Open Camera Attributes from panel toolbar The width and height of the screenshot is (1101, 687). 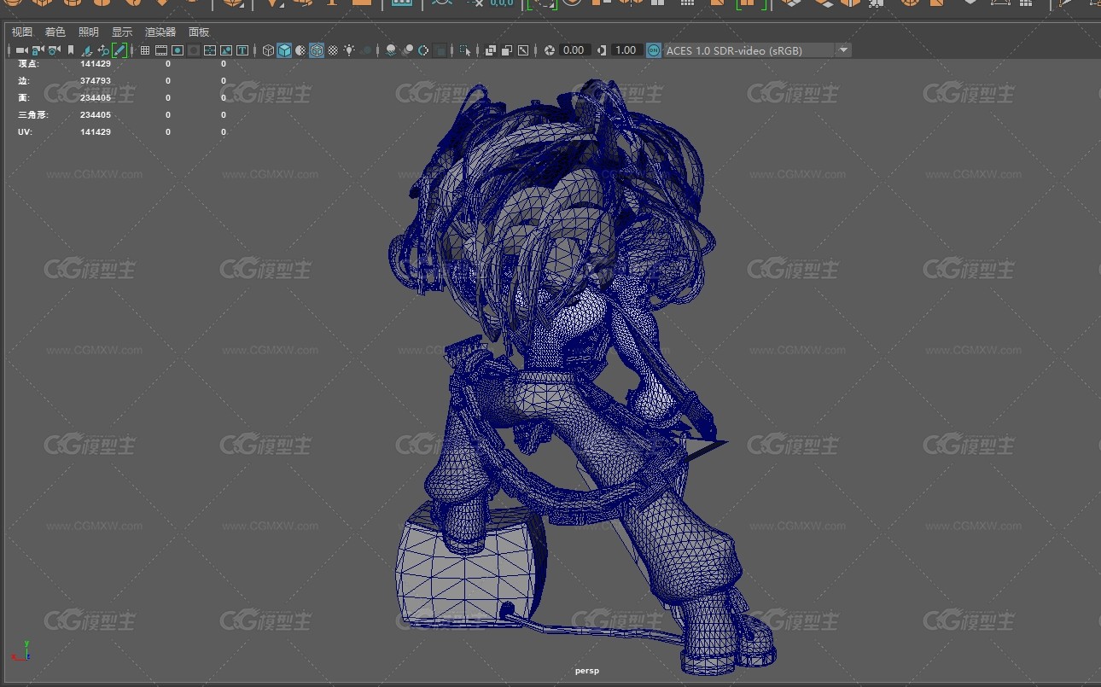tap(54, 50)
